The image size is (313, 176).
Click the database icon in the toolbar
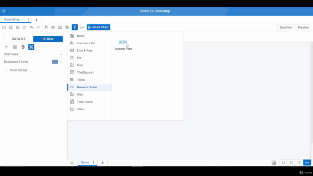(18, 27)
